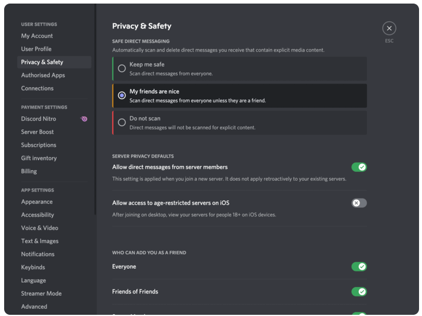
Task: Disable Friends of Friends friend requests
Action: click(359, 292)
